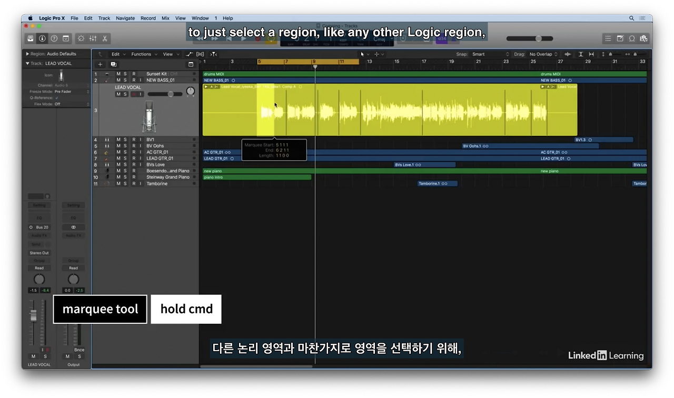Open the Navigate menu

tap(125, 18)
